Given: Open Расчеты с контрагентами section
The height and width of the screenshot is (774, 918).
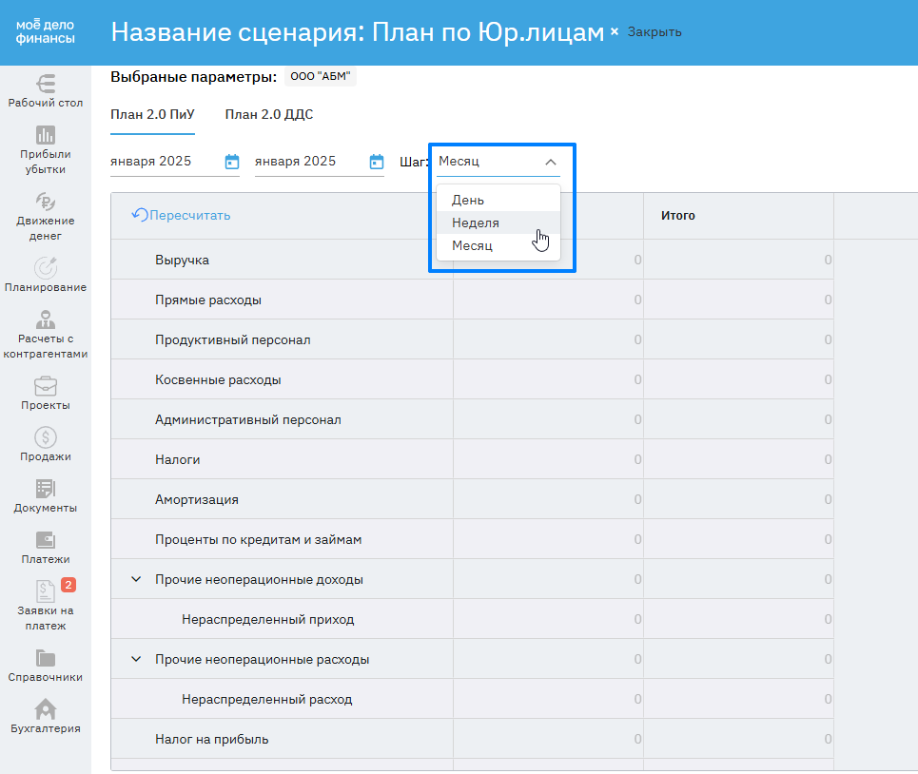Looking at the screenshot, I should (x=45, y=334).
